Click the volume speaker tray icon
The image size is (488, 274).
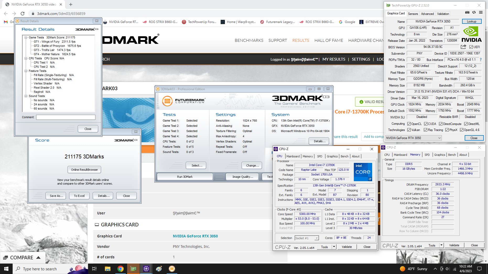coord(447,269)
